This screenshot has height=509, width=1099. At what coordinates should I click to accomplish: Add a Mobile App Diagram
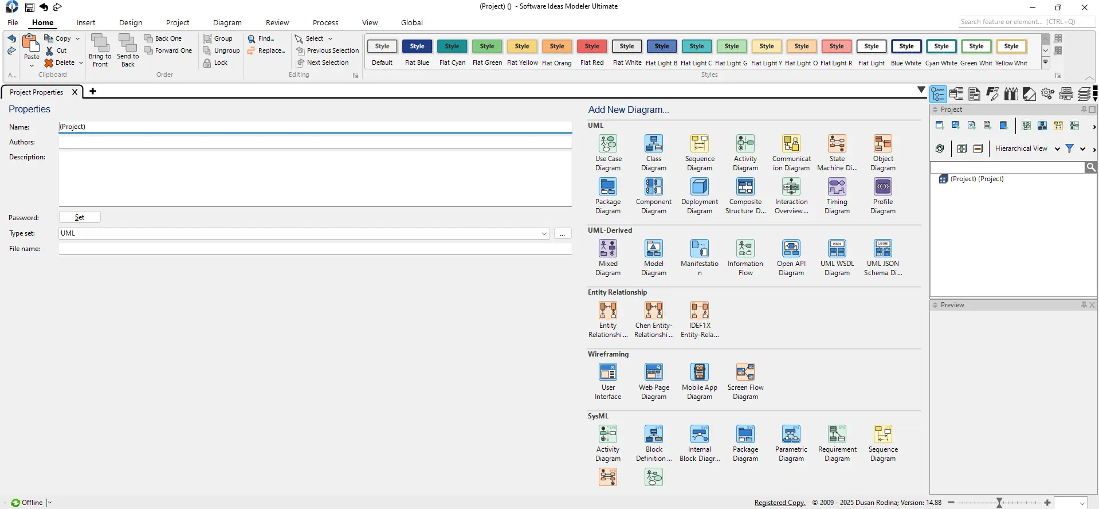(700, 381)
